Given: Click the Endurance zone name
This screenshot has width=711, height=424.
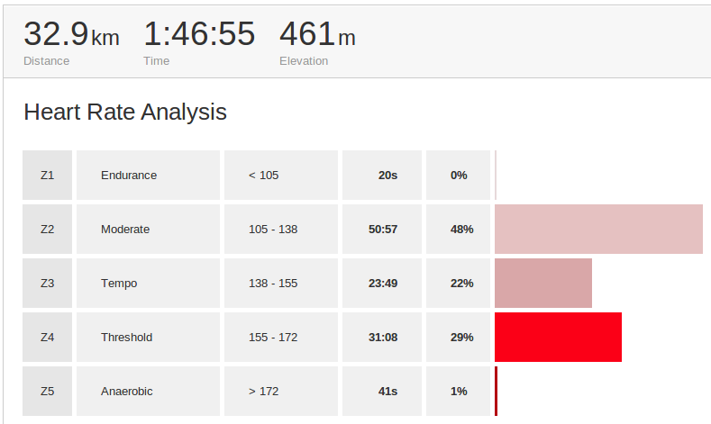Looking at the screenshot, I should click(x=129, y=176).
